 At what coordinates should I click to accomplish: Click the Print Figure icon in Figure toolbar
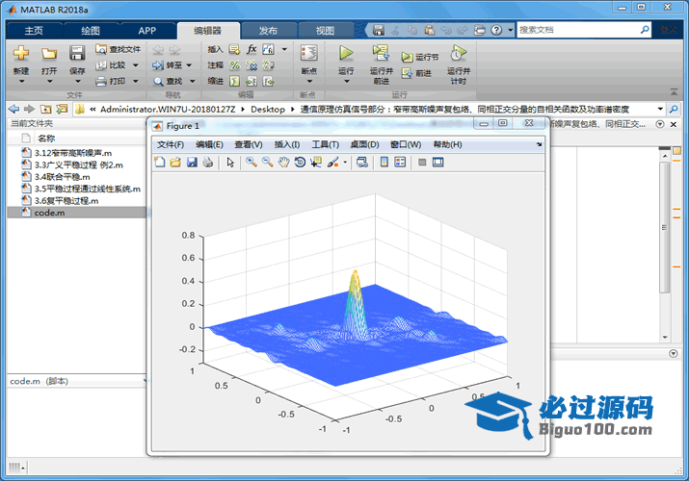pyautogui.click(x=208, y=163)
